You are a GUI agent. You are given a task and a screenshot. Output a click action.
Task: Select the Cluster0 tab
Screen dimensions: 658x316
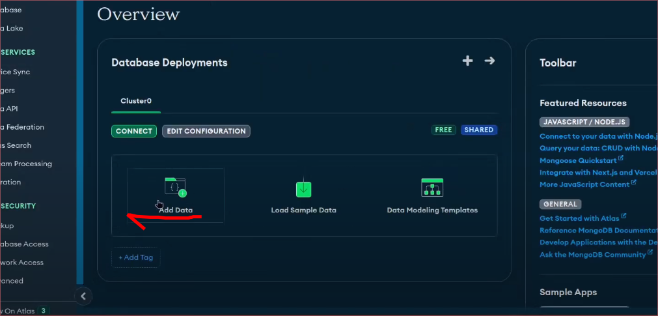[136, 101]
